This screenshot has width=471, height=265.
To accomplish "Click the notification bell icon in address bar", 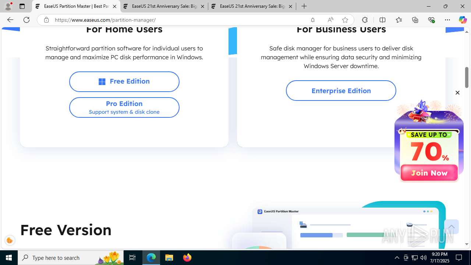I will (x=313, y=20).
